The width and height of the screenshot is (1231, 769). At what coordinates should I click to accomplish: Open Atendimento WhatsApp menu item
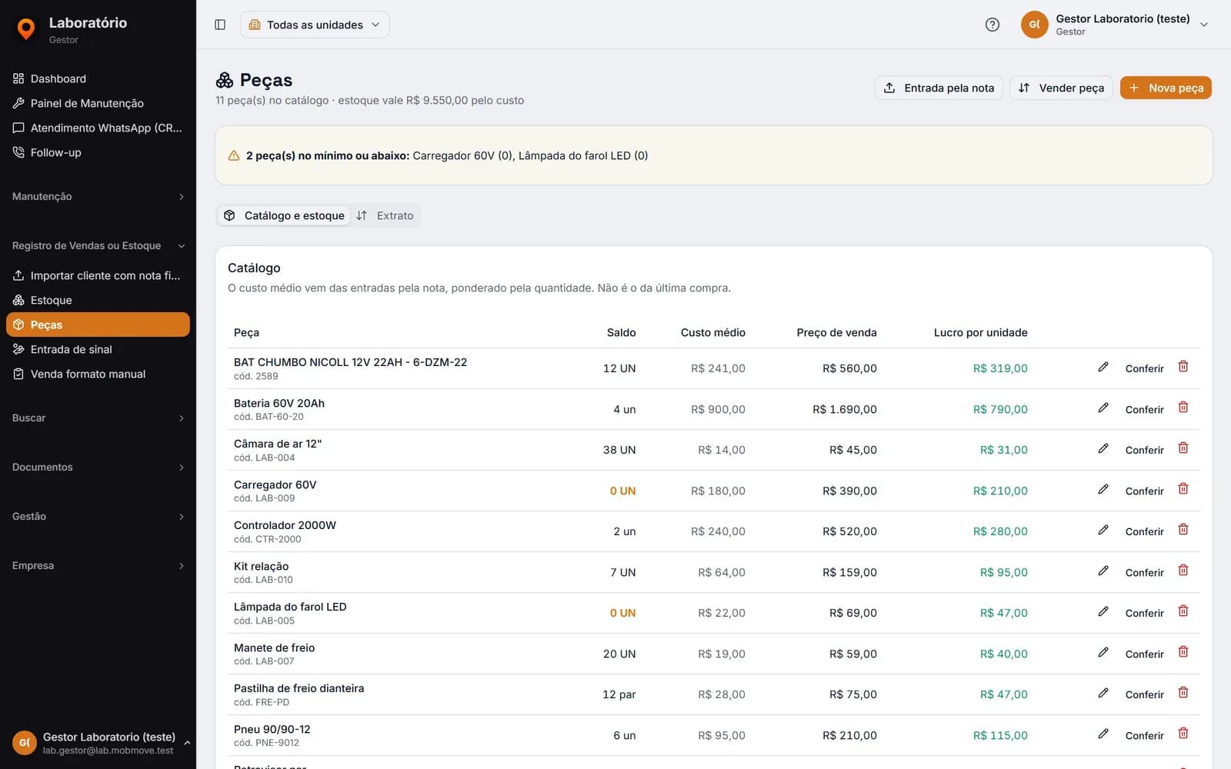pos(98,128)
